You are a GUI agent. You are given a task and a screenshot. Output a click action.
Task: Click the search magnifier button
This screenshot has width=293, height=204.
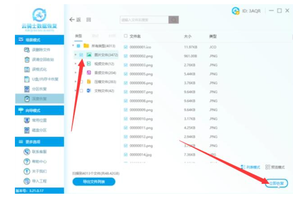[174, 20]
